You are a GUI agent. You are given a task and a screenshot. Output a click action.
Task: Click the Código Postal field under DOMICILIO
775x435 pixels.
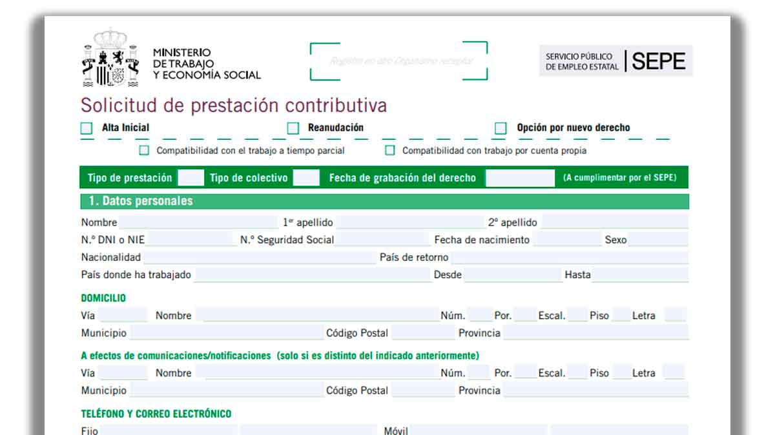coord(422,333)
